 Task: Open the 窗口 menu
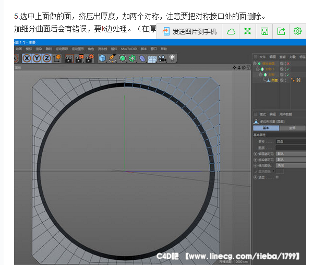[154, 49]
